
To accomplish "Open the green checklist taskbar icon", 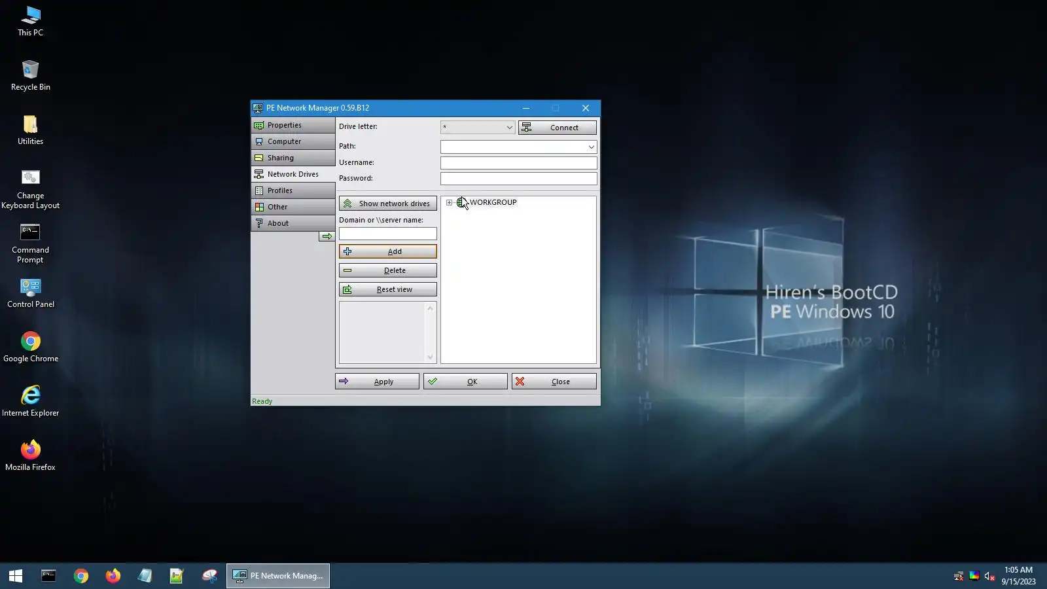I will [x=177, y=576].
